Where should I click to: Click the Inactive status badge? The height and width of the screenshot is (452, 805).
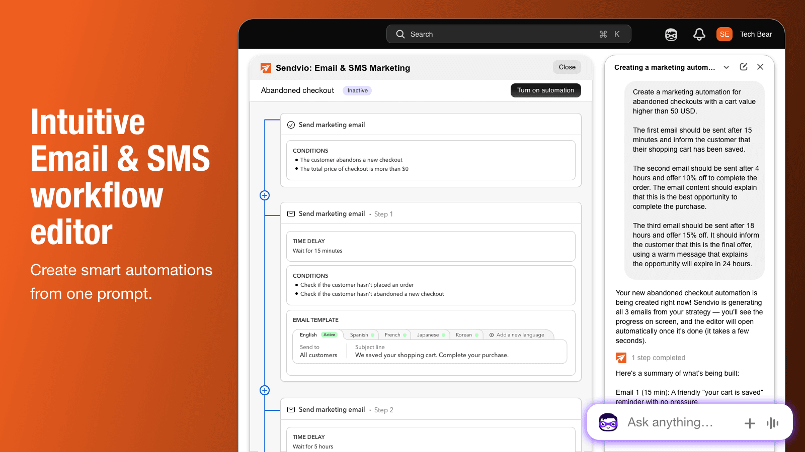[358, 91]
